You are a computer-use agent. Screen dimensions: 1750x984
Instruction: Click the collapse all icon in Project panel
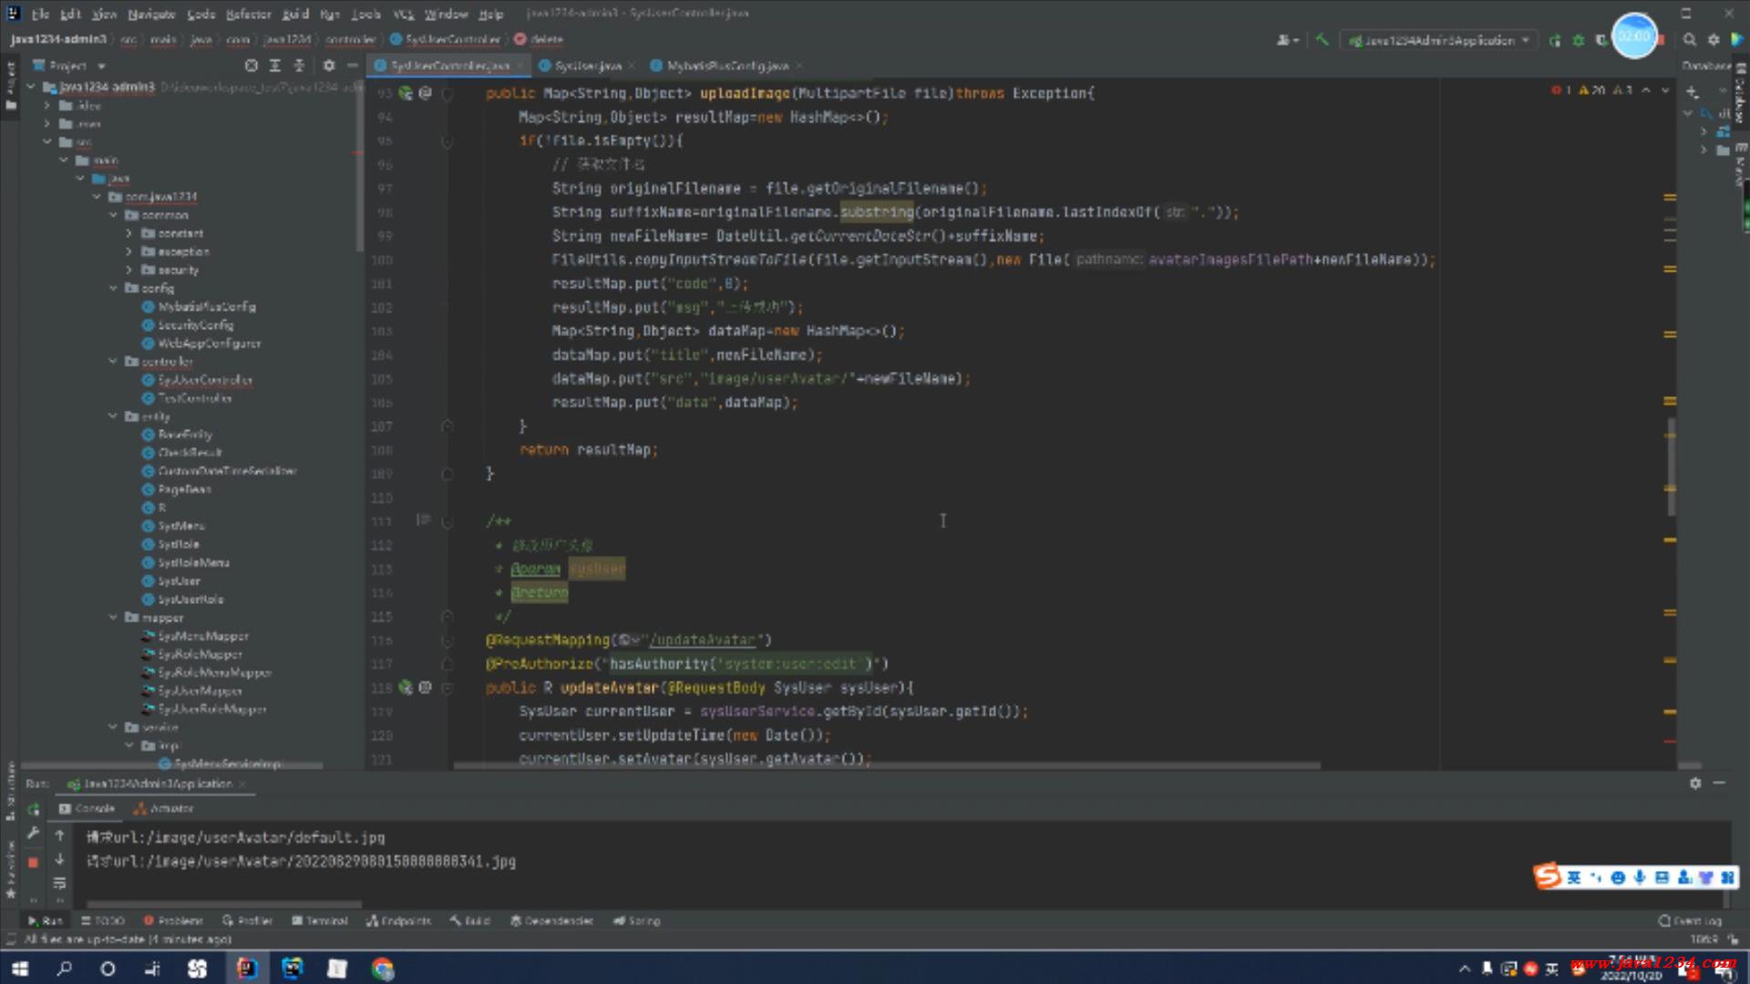[299, 66]
